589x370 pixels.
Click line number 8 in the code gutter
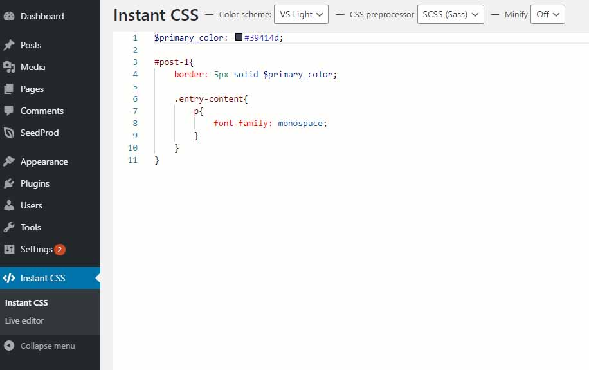(x=135, y=124)
